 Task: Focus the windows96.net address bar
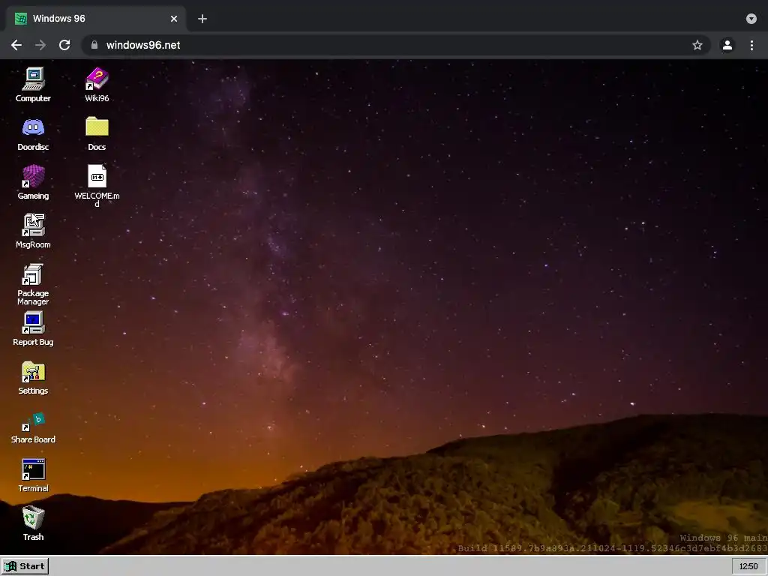[x=396, y=45]
